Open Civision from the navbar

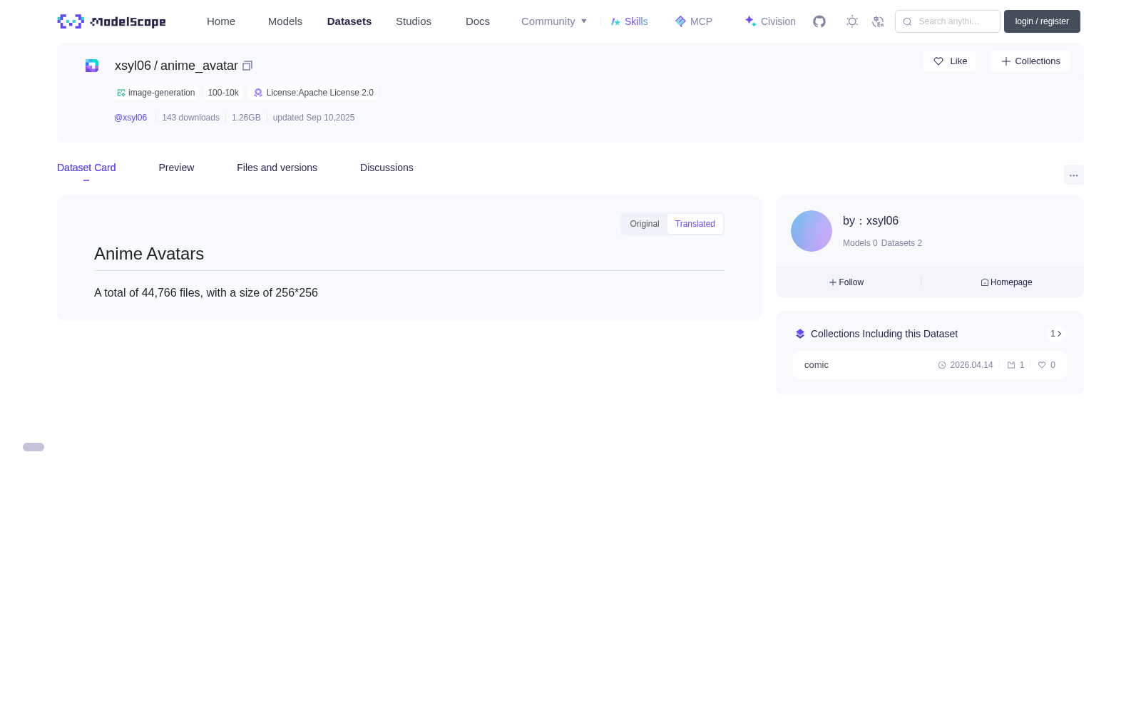[770, 21]
